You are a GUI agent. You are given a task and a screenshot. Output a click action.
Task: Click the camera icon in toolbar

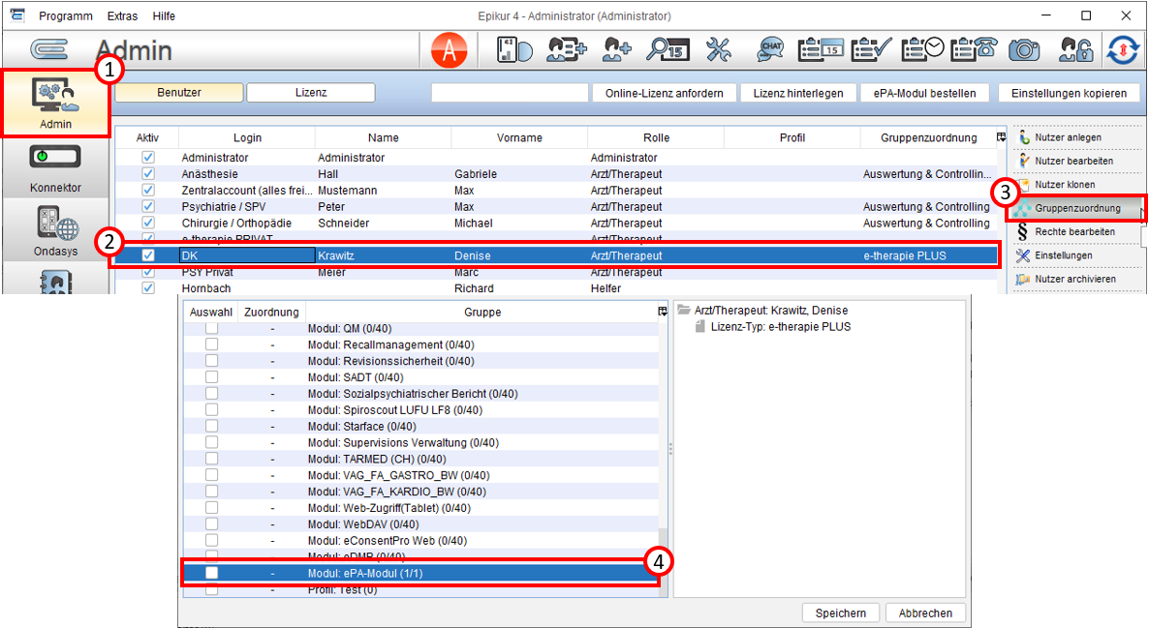coord(1024,49)
